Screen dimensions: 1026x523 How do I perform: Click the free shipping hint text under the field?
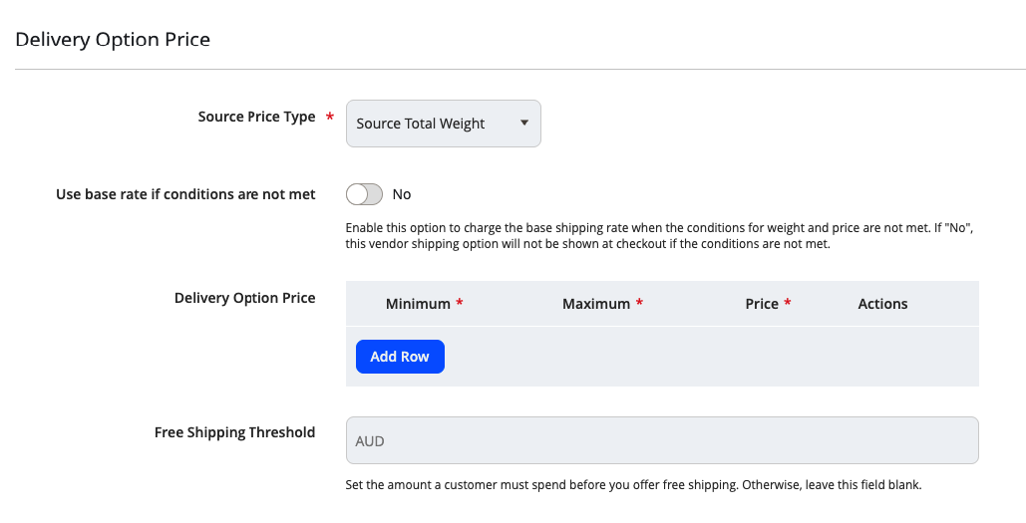(633, 486)
